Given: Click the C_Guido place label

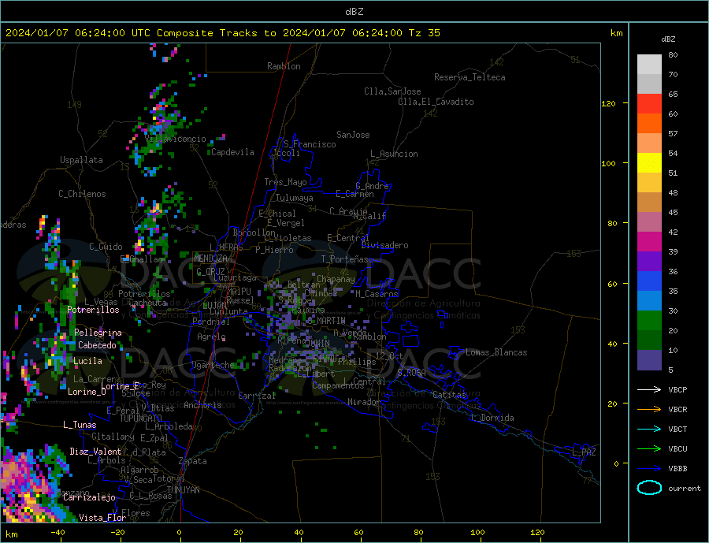Looking at the screenshot, I should click(x=106, y=247).
